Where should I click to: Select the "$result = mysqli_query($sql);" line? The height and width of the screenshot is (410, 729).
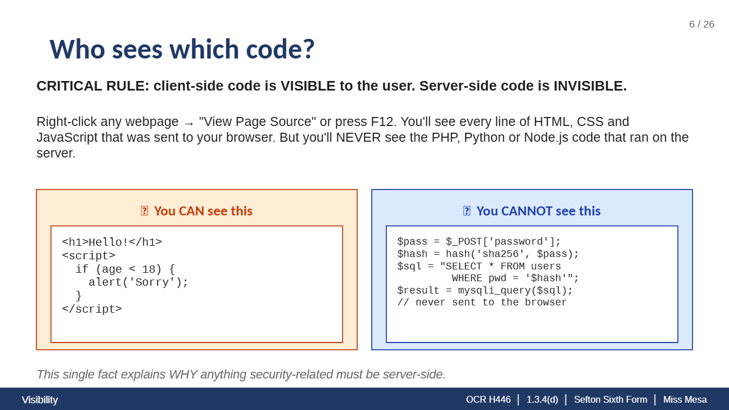coord(485,291)
